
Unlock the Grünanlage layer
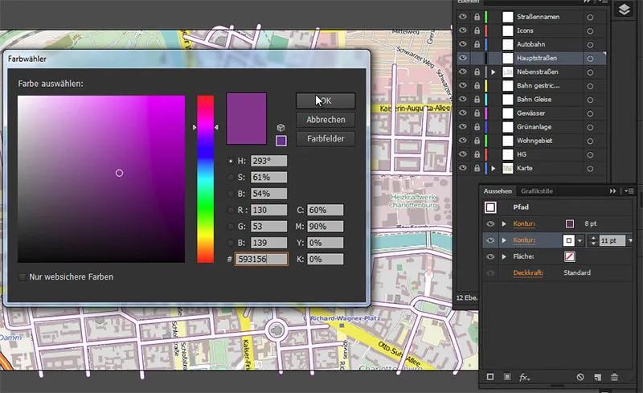pos(477,127)
